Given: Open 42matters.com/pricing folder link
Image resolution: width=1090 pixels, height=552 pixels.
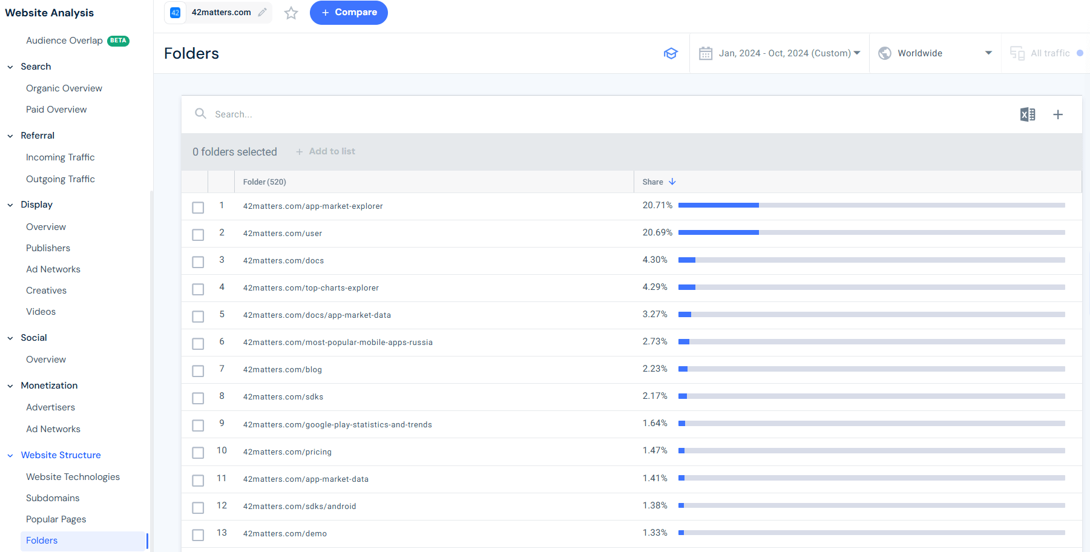Looking at the screenshot, I should click(x=287, y=452).
